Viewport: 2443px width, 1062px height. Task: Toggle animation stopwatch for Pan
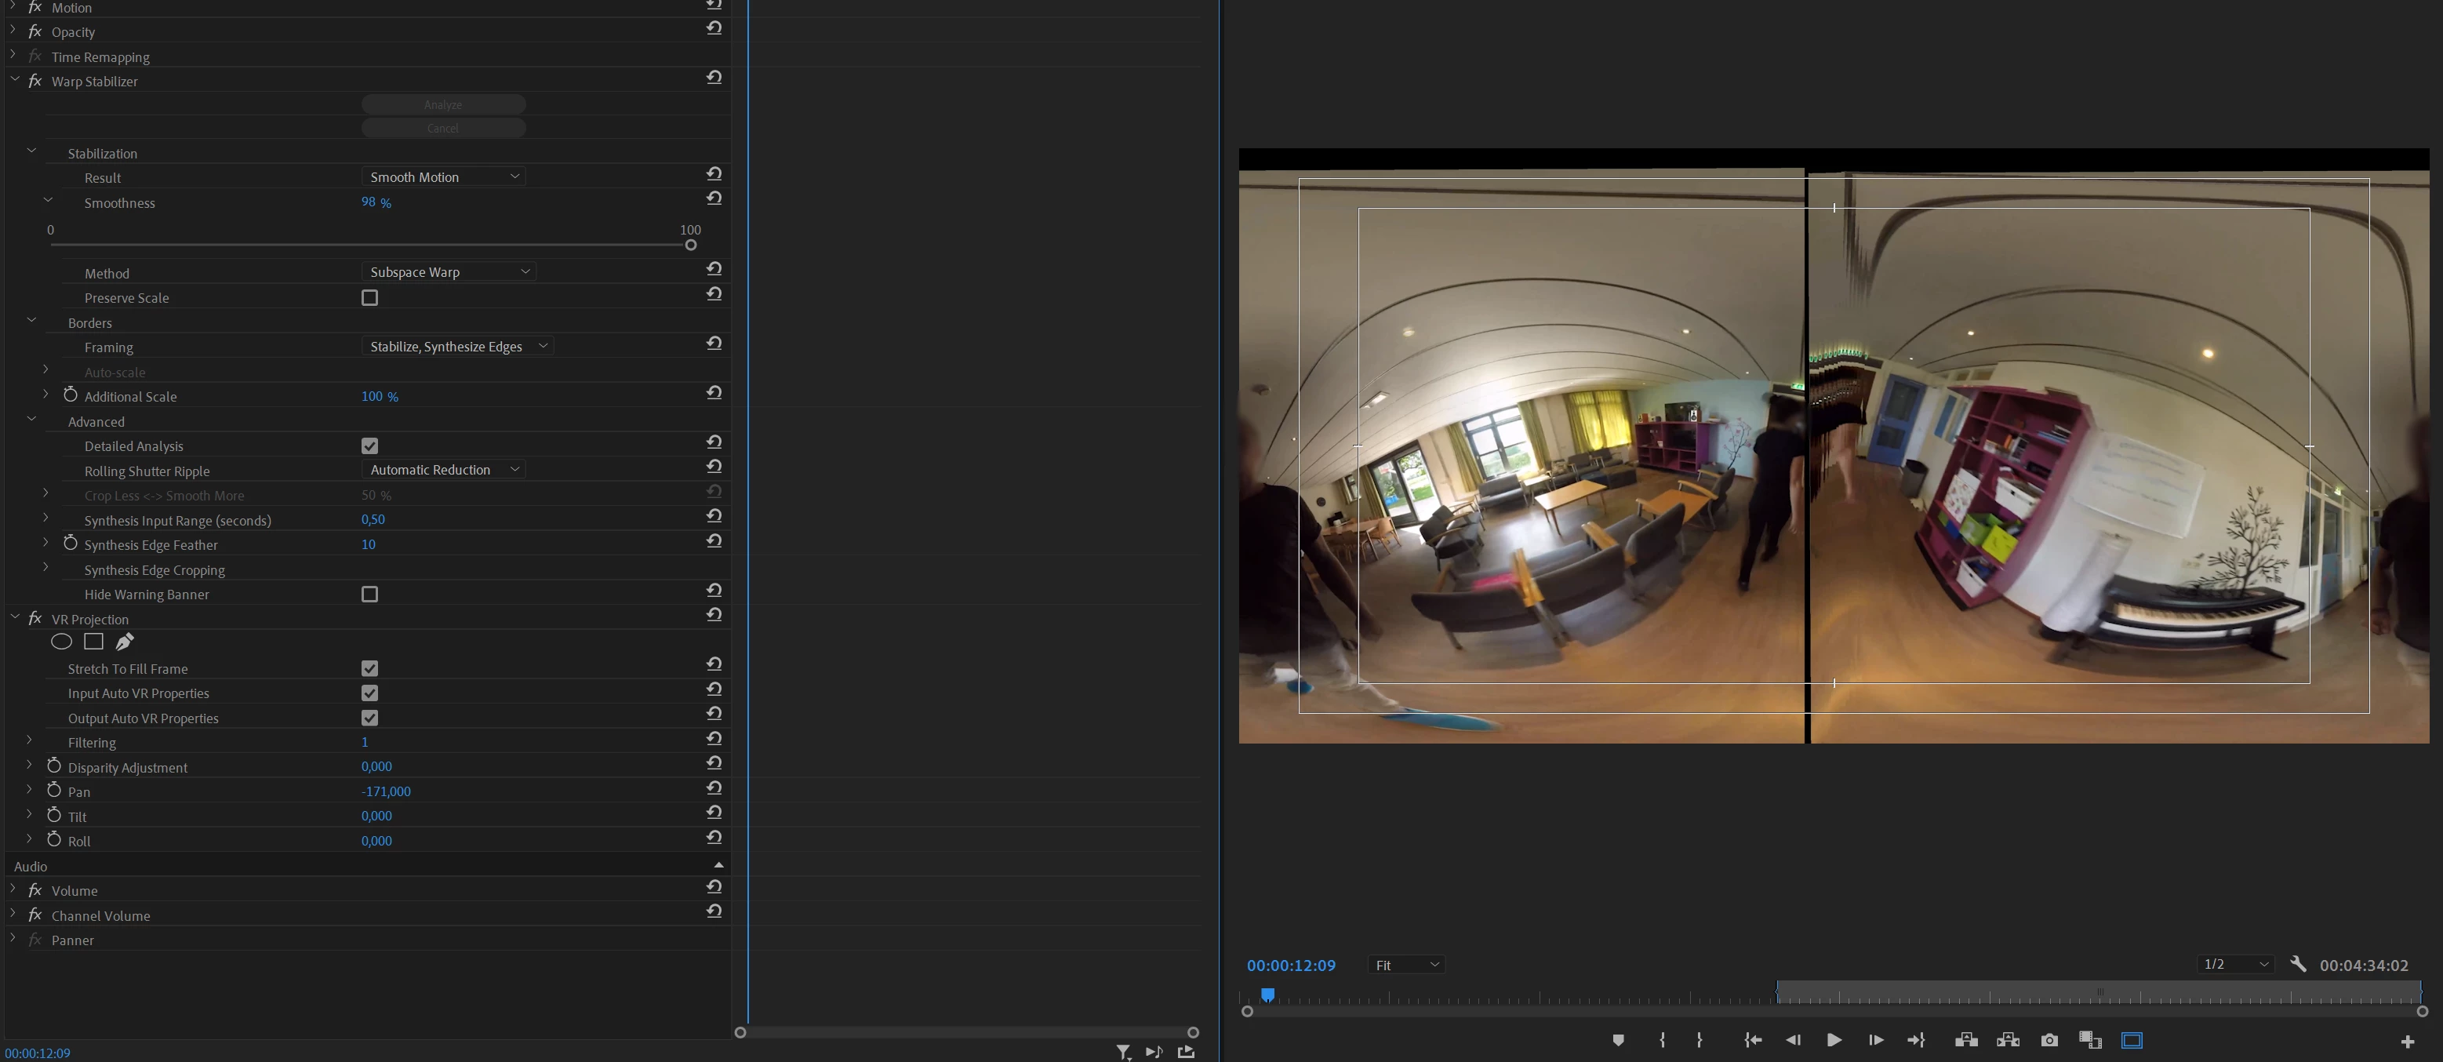click(x=54, y=791)
